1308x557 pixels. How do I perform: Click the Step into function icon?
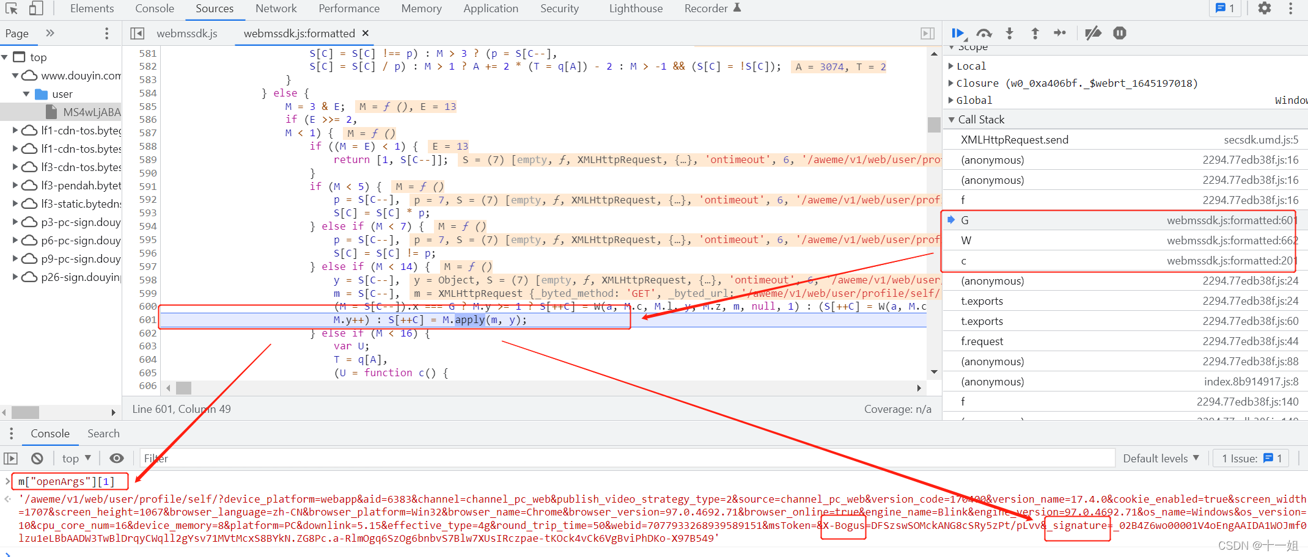[1009, 33]
